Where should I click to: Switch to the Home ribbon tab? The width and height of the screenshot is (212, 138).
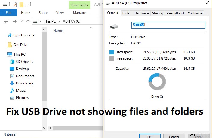coord(26,13)
